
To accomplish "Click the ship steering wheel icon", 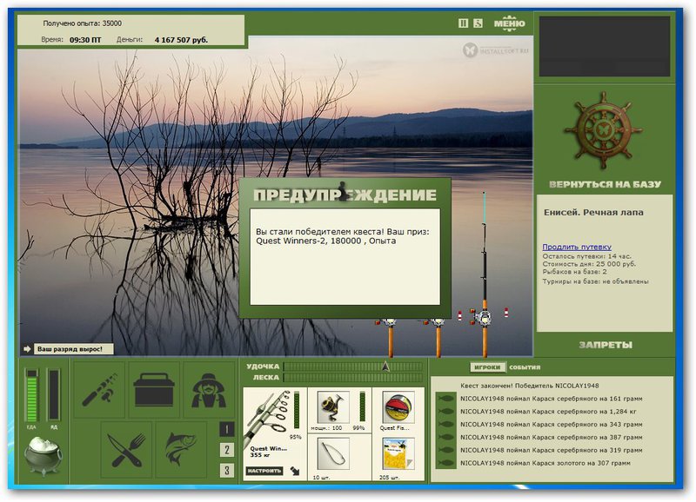I will 603,130.
